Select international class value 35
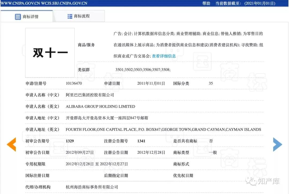This screenshot has width=289, height=194. click(x=211, y=83)
